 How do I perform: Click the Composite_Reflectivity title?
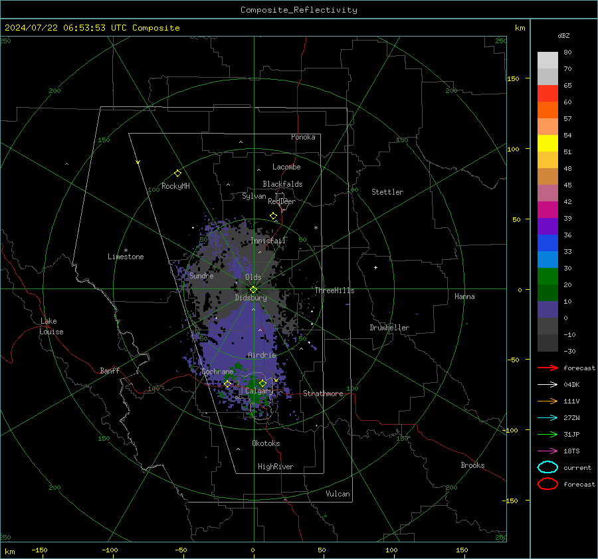coord(298,10)
